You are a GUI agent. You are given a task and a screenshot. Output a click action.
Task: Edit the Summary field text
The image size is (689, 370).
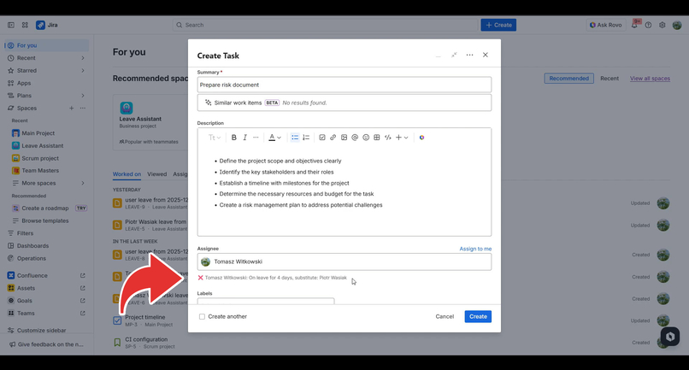pos(344,85)
